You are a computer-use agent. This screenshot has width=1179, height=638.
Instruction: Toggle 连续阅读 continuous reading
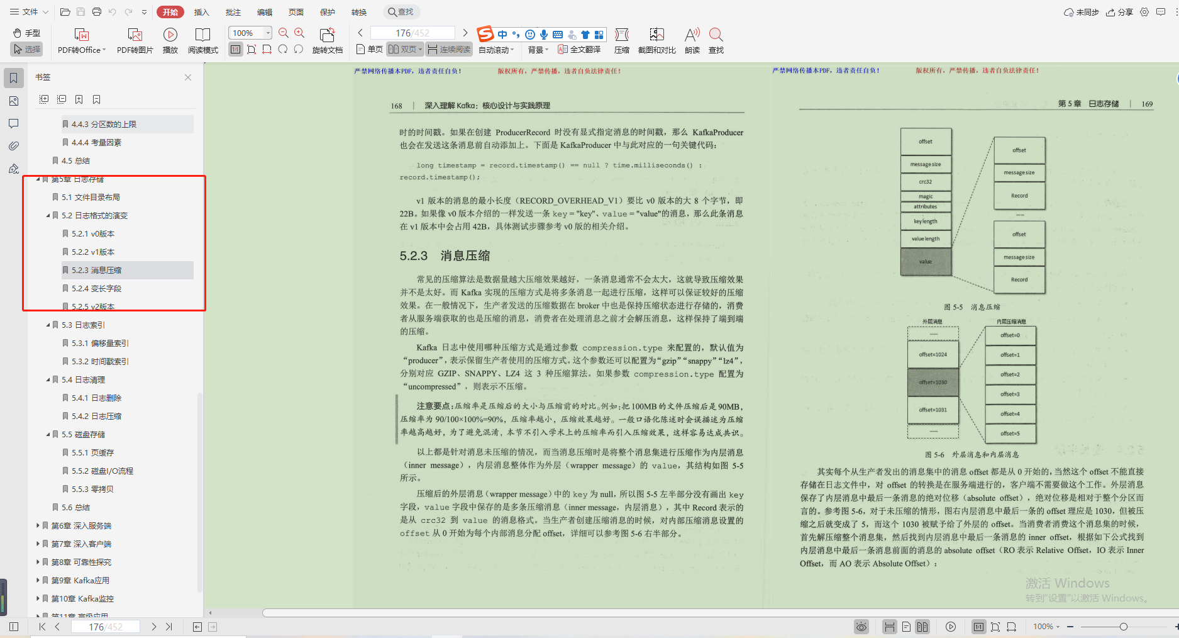coord(449,49)
